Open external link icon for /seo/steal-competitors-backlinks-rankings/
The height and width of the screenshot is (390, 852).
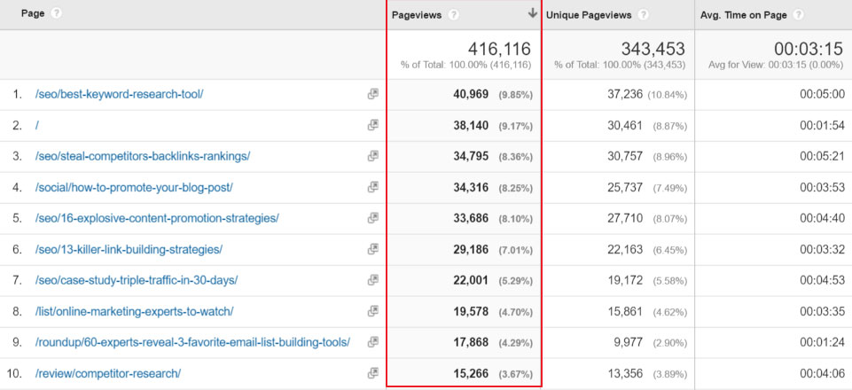point(372,156)
